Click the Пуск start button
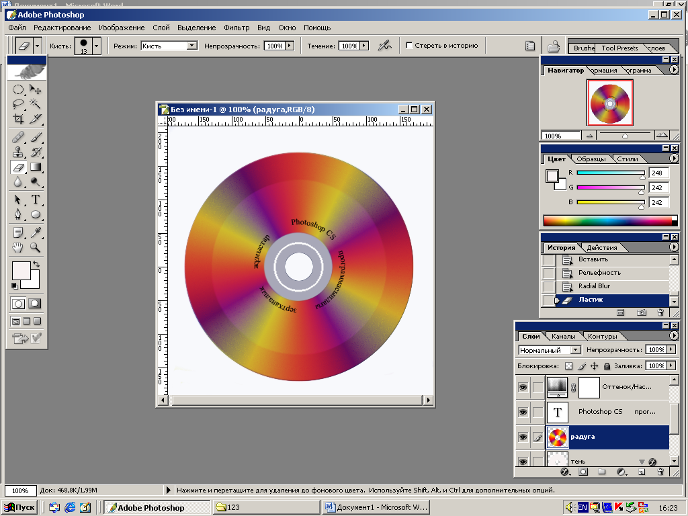This screenshot has width=688, height=516. pos(19,508)
